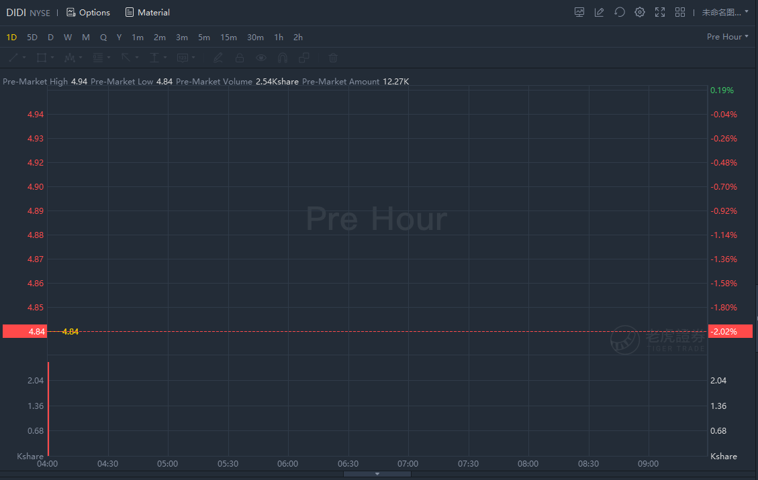
Task: Switch to the quarterly Q timeframe
Action: tap(103, 37)
